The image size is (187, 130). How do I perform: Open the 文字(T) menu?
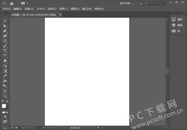(x=41, y=9)
